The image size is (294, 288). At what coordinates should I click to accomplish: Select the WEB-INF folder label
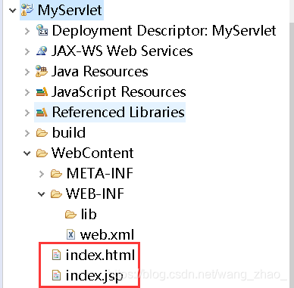pos(95,194)
